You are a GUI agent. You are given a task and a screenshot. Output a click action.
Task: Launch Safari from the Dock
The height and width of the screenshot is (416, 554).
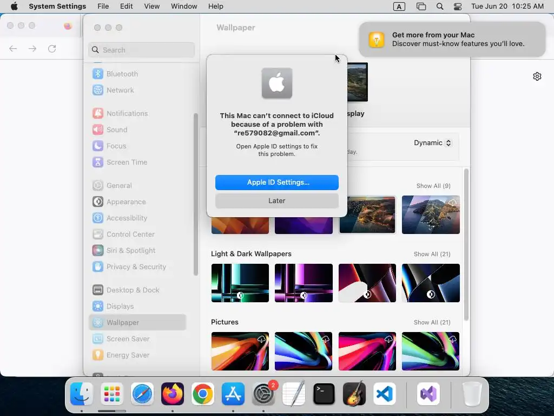pos(142,394)
